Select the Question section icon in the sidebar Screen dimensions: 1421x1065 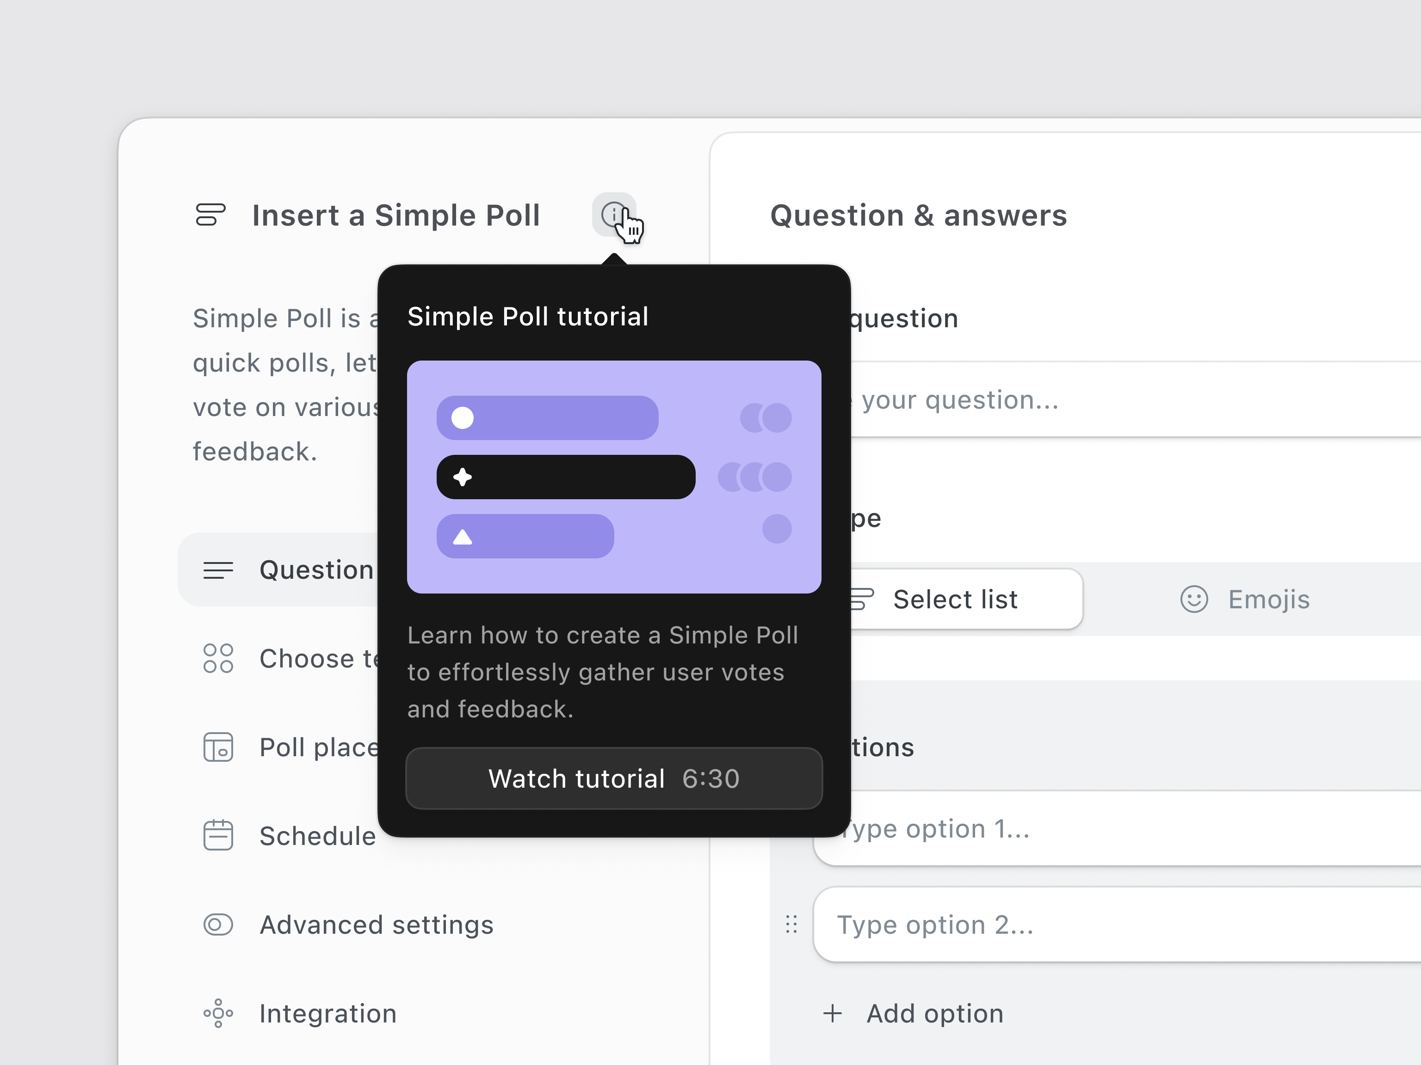point(218,569)
